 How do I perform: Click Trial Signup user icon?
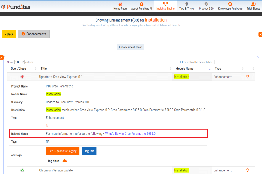click(253, 4)
